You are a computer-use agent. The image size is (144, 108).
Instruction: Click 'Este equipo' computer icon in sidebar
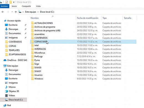[5, 66]
